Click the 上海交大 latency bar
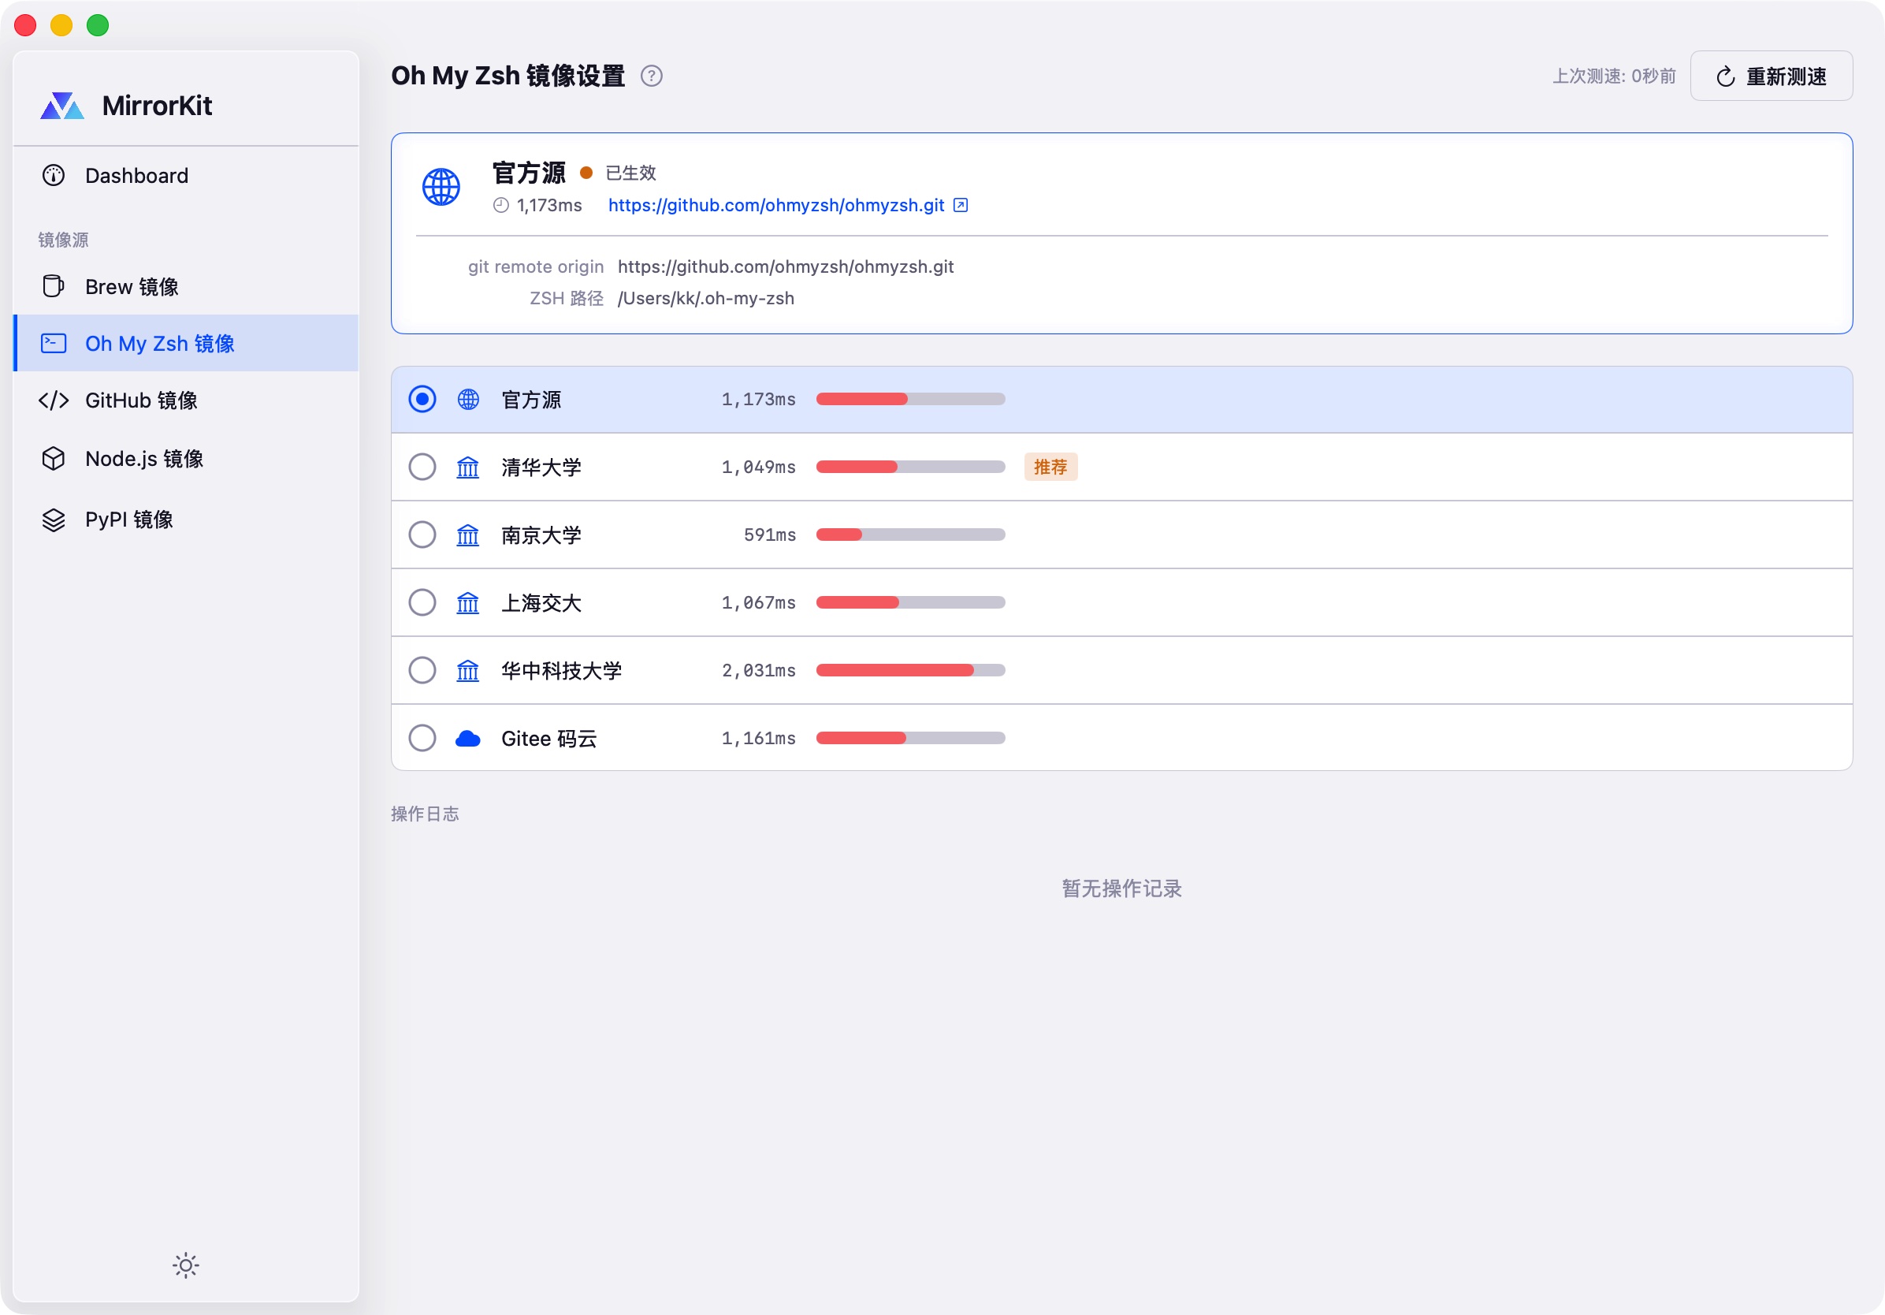Screen dimensions: 1885x1315 pyautogui.click(x=910, y=603)
